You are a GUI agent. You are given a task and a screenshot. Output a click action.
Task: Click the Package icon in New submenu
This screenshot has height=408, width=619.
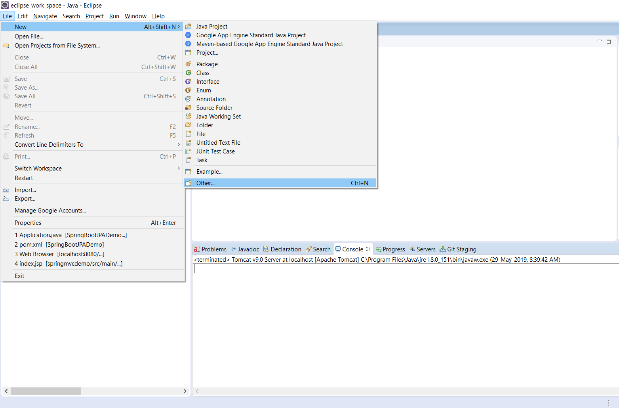pos(189,64)
